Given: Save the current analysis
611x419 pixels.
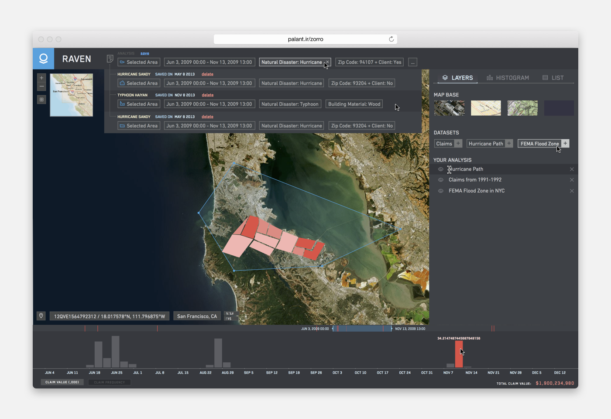Looking at the screenshot, I should tap(145, 54).
